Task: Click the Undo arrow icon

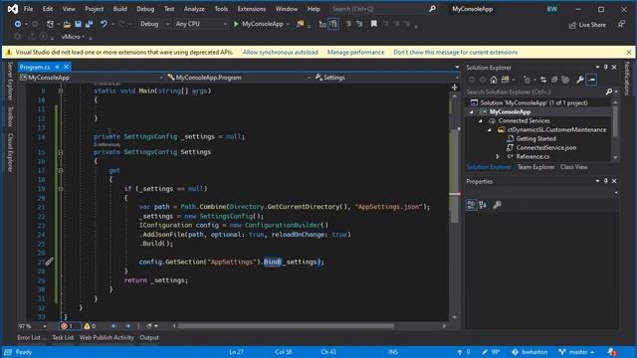Action: 104,24
